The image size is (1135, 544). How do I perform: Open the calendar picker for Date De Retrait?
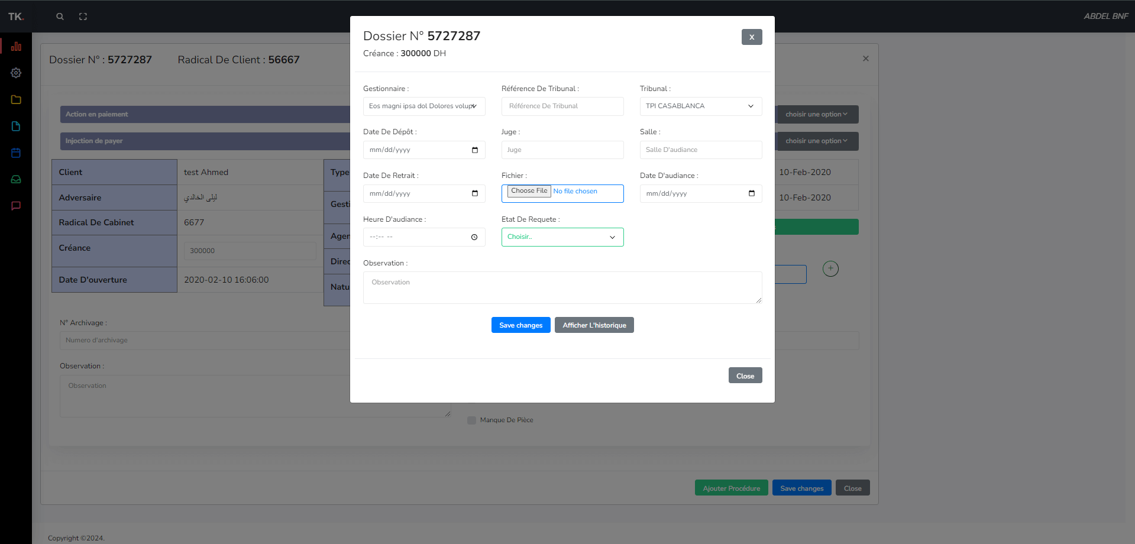pos(475,193)
